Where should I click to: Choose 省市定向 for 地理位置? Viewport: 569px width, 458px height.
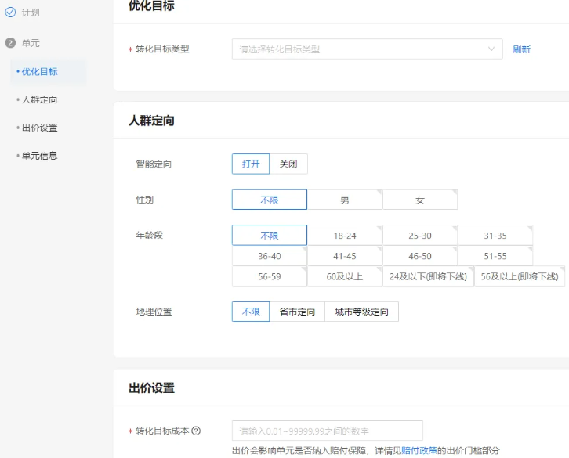297,312
